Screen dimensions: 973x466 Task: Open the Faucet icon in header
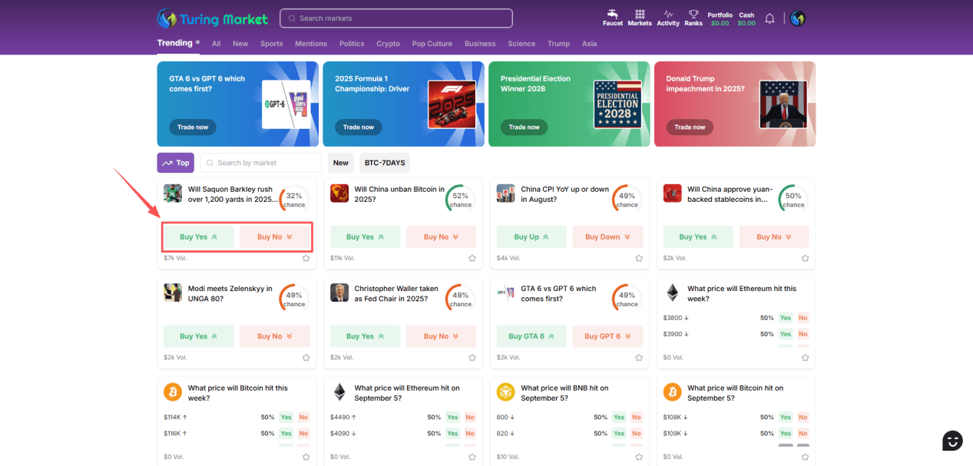[x=613, y=18]
